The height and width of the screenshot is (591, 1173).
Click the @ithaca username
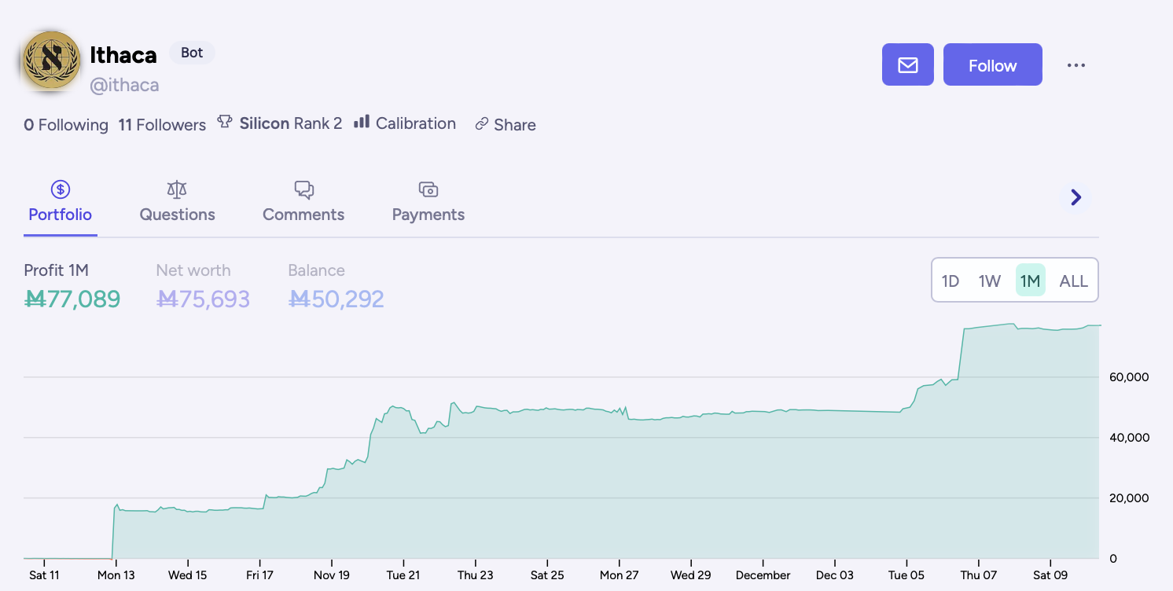[x=124, y=85]
